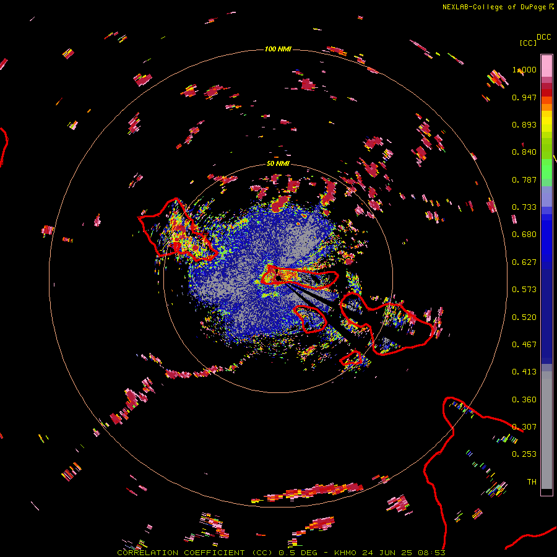Pick the 0.413 scale value
Image resolution: width=557 pixels, height=557 pixels.
(524, 372)
